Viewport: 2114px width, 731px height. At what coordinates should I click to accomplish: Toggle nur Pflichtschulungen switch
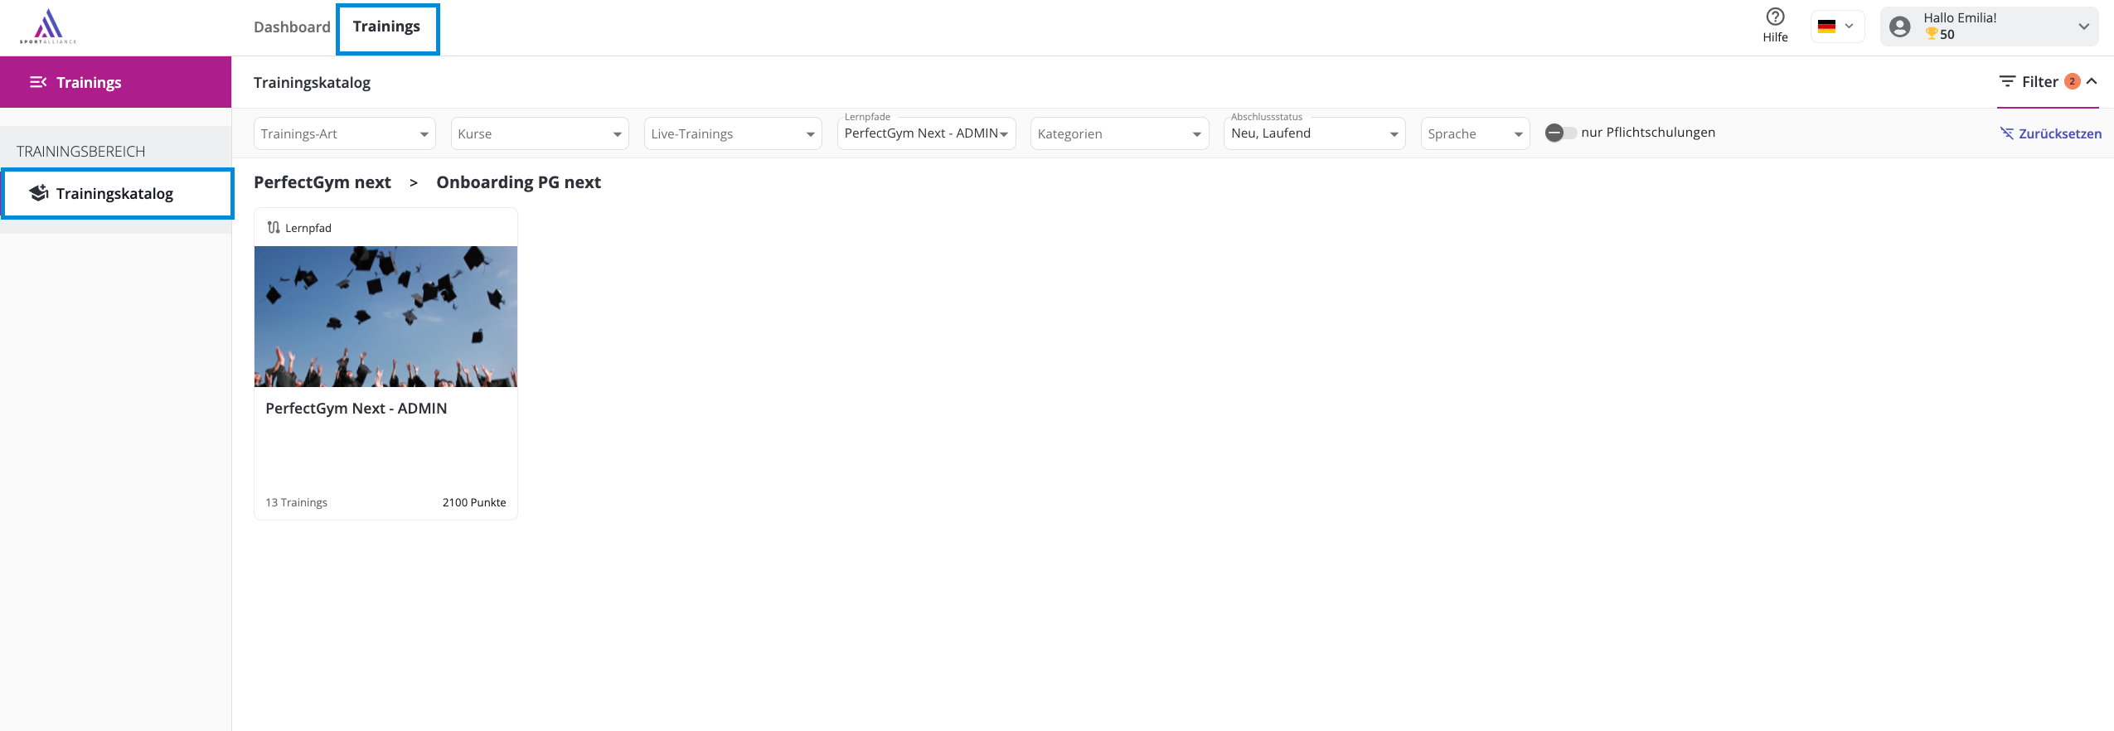pyautogui.click(x=1560, y=133)
